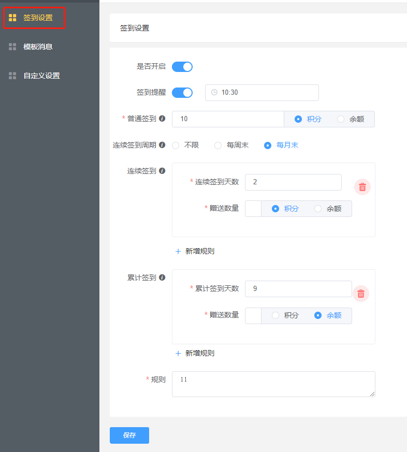The width and height of the screenshot is (407, 452).
Task: Click the info icon beside 累计签到 label
Action: (x=162, y=278)
